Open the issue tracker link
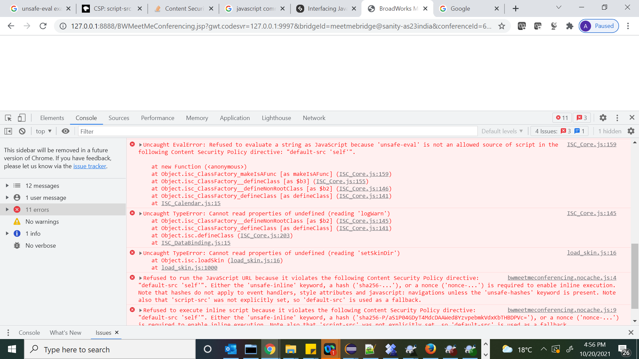 (x=90, y=166)
